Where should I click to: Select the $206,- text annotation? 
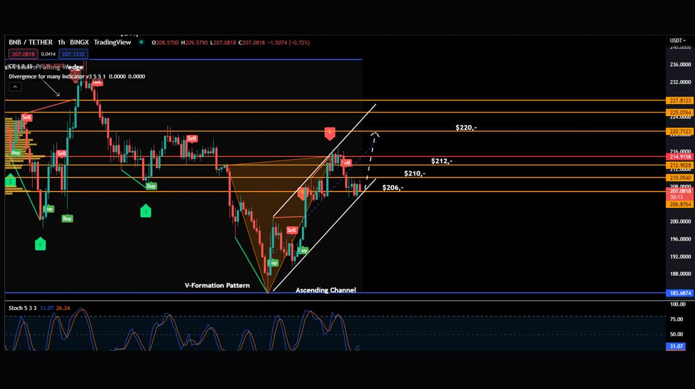pyautogui.click(x=392, y=188)
